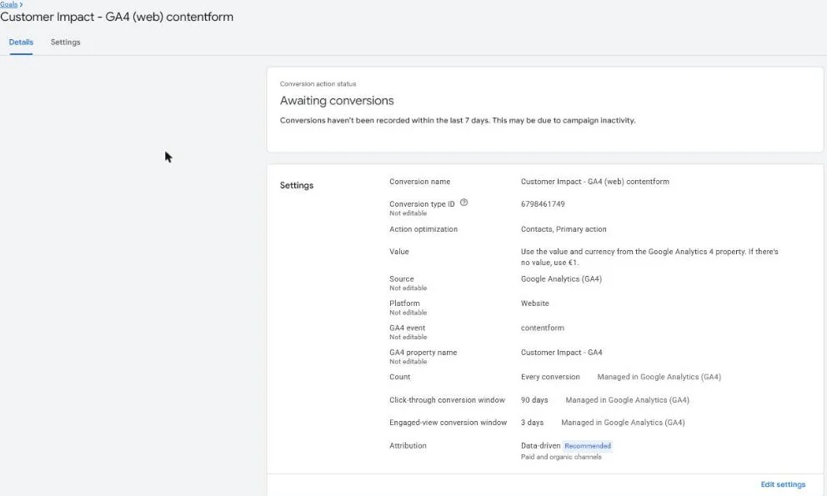Click the contentform GA4 event value
Viewport: 827px width, 496px height.
click(542, 328)
